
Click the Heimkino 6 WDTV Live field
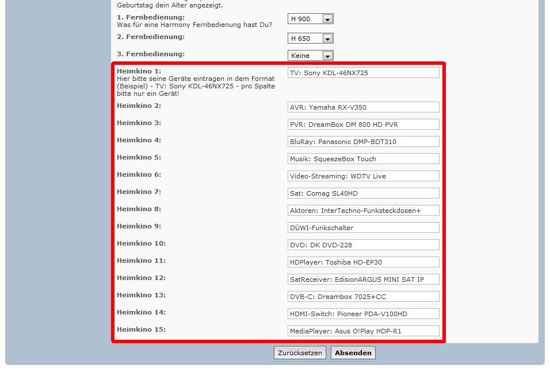(364, 176)
